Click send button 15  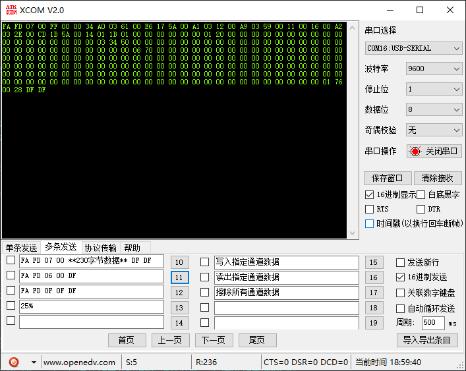click(x=374, y=262)
